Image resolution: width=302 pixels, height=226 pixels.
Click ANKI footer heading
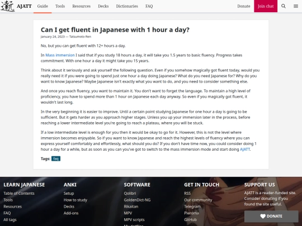click(70, 185)
